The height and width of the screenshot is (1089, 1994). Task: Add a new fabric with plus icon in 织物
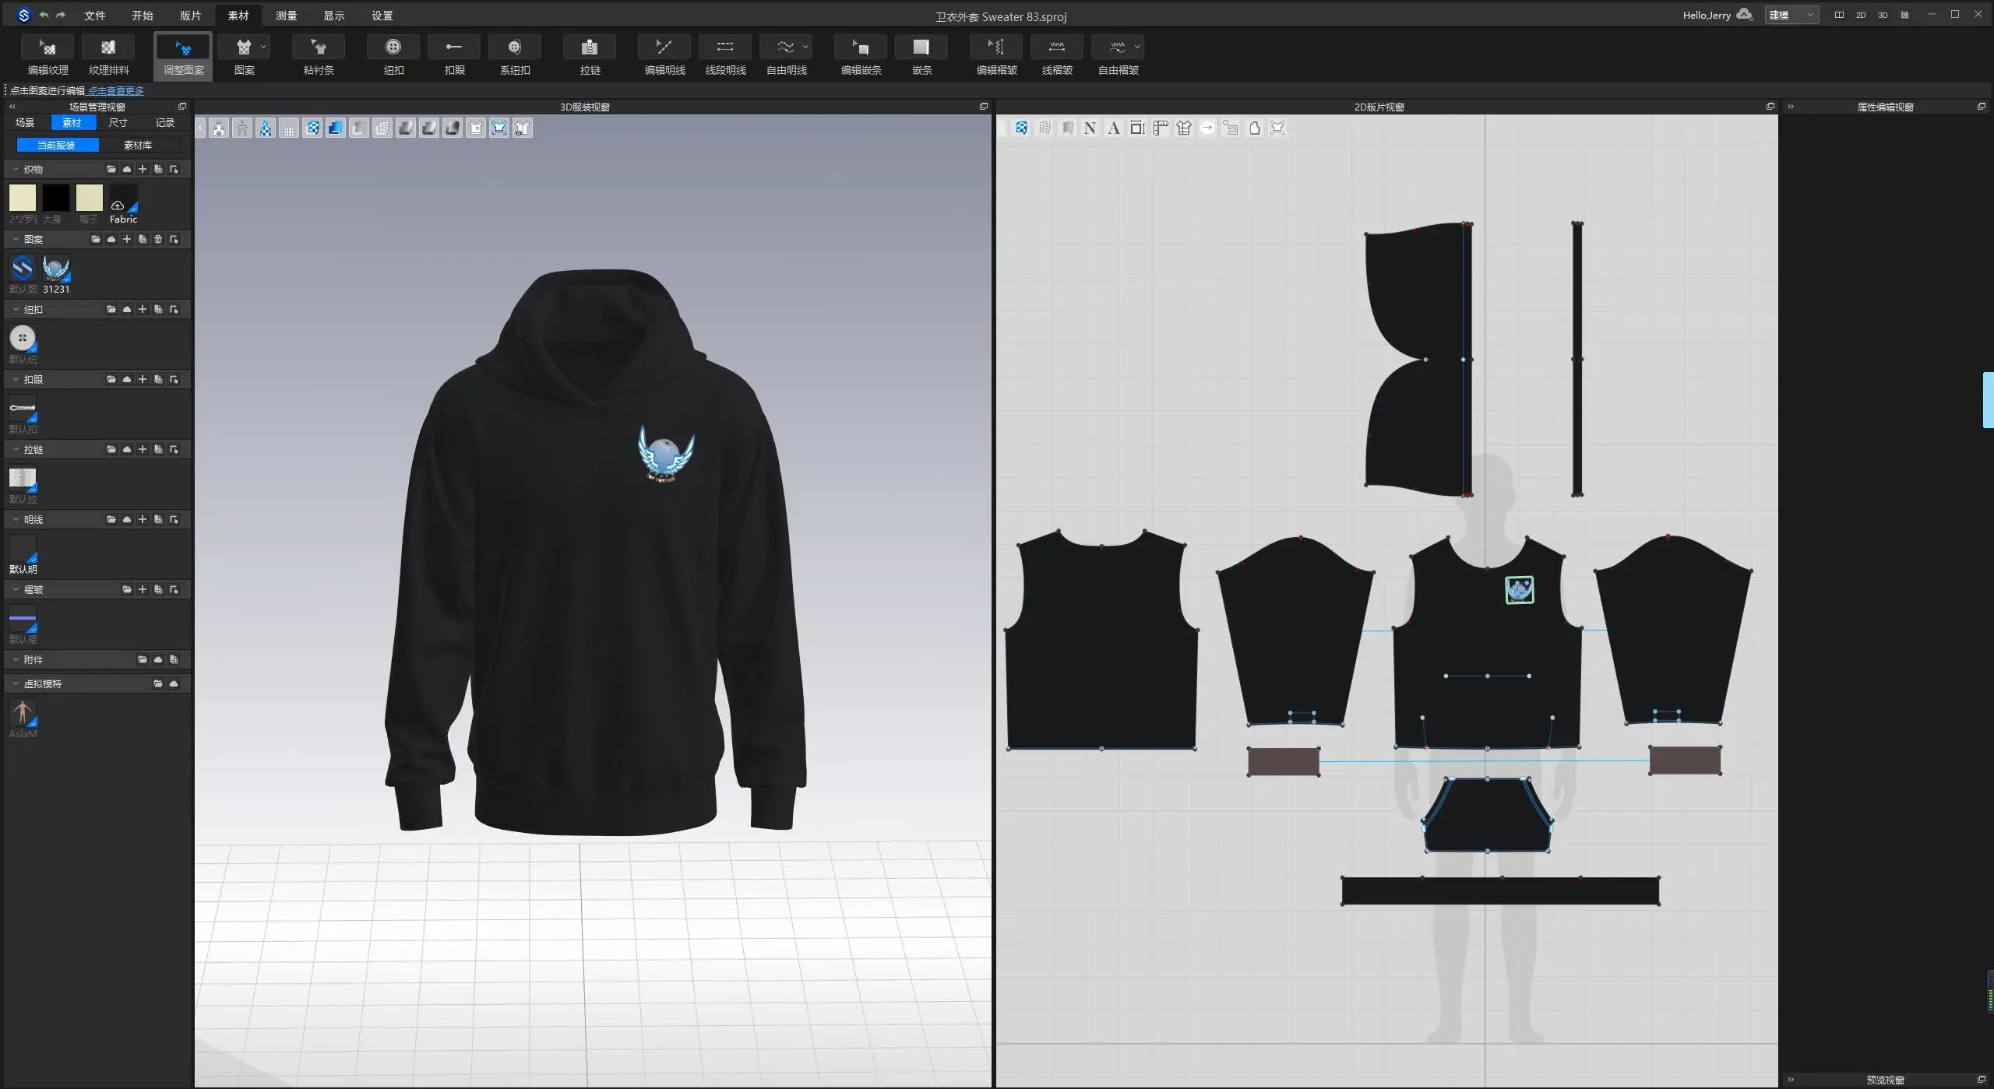[143, 169]
